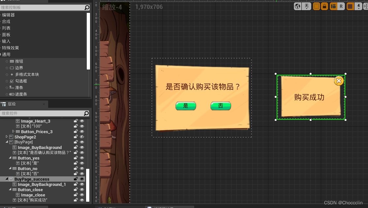
Task: Star the 多格式文本块 palette entry
Action: (7, 74)
